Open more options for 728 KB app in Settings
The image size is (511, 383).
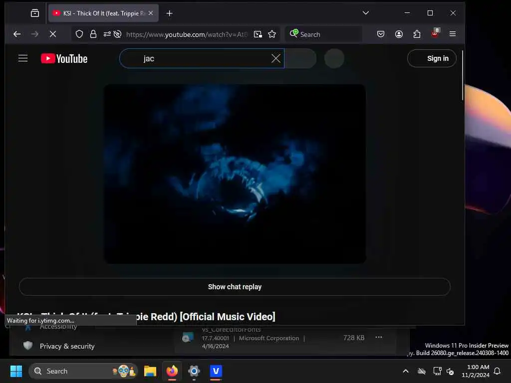coord(378,338)
